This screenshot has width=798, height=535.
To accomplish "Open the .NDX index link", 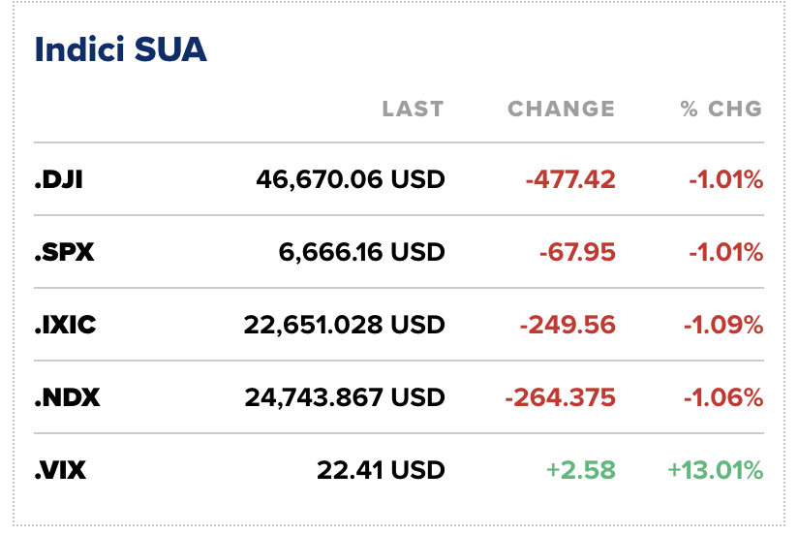I will pyautogui.click(x=67, y=397).
